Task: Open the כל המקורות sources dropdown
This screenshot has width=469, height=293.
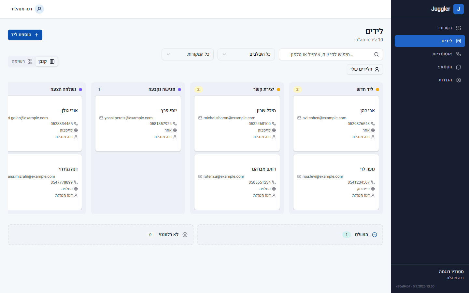Action: (188, 54)
